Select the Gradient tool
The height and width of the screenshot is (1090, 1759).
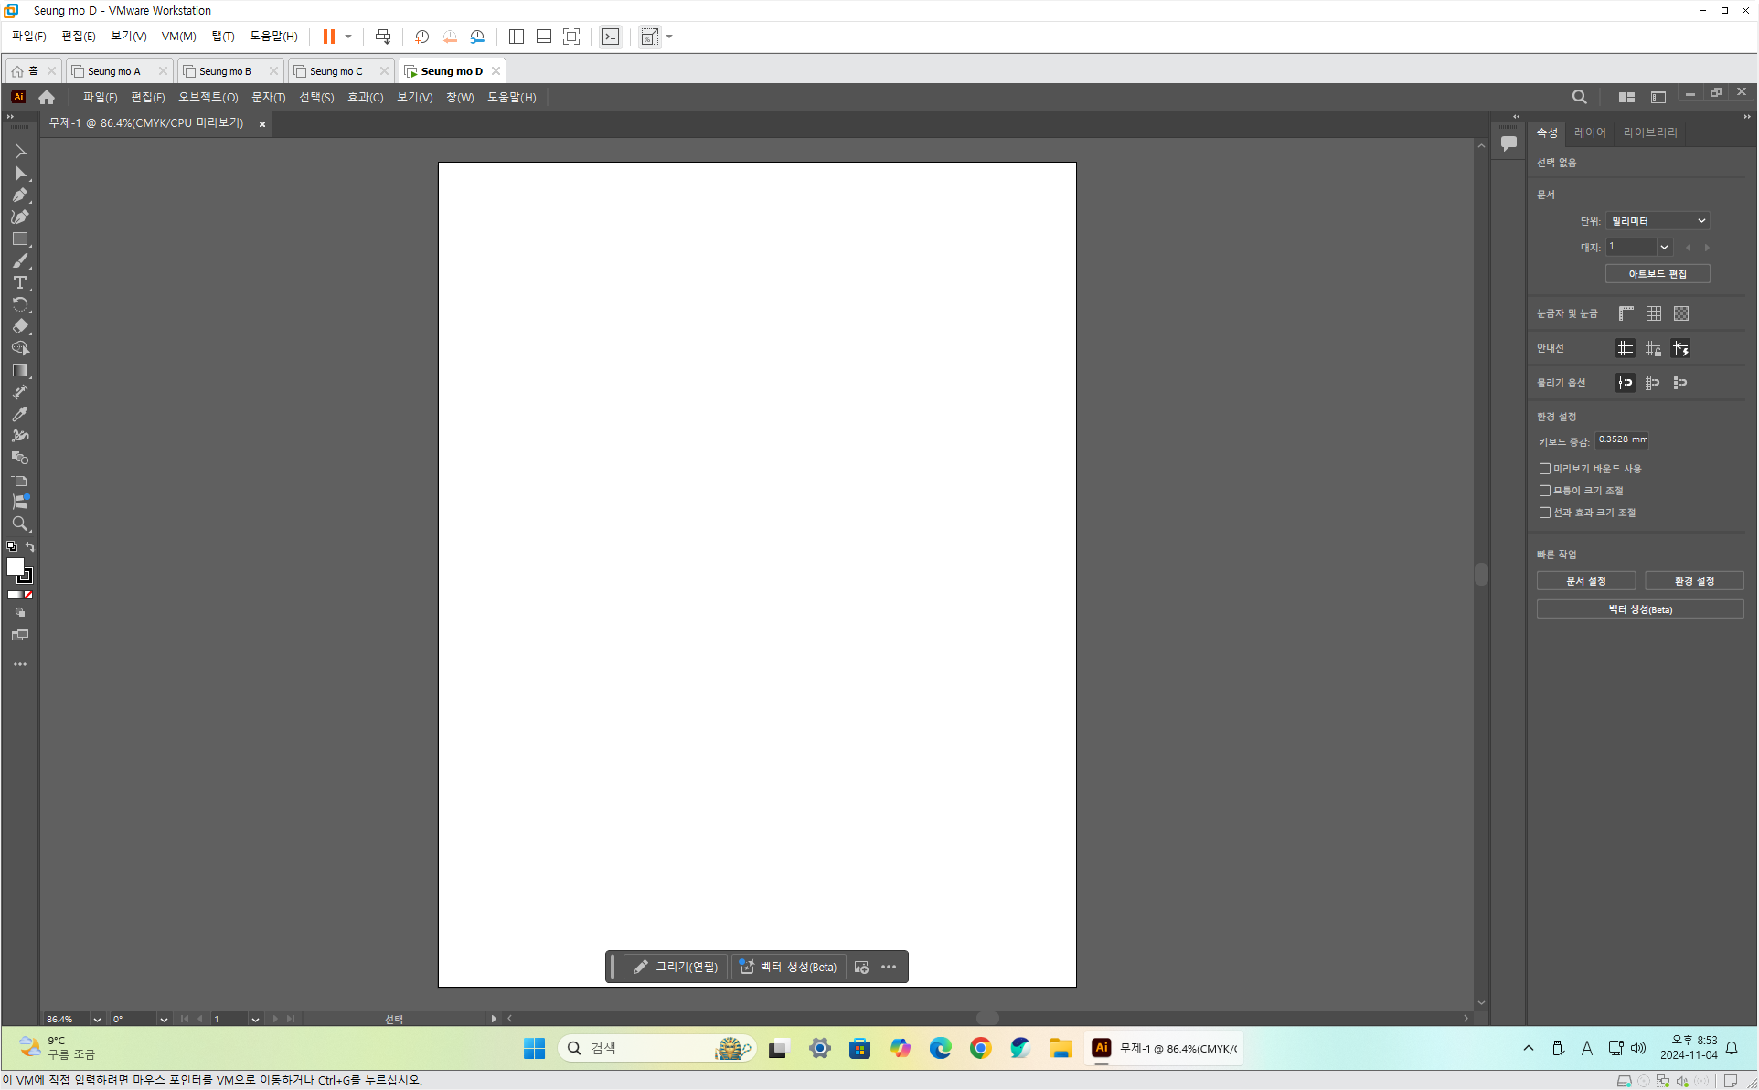[x=20, y=370]
